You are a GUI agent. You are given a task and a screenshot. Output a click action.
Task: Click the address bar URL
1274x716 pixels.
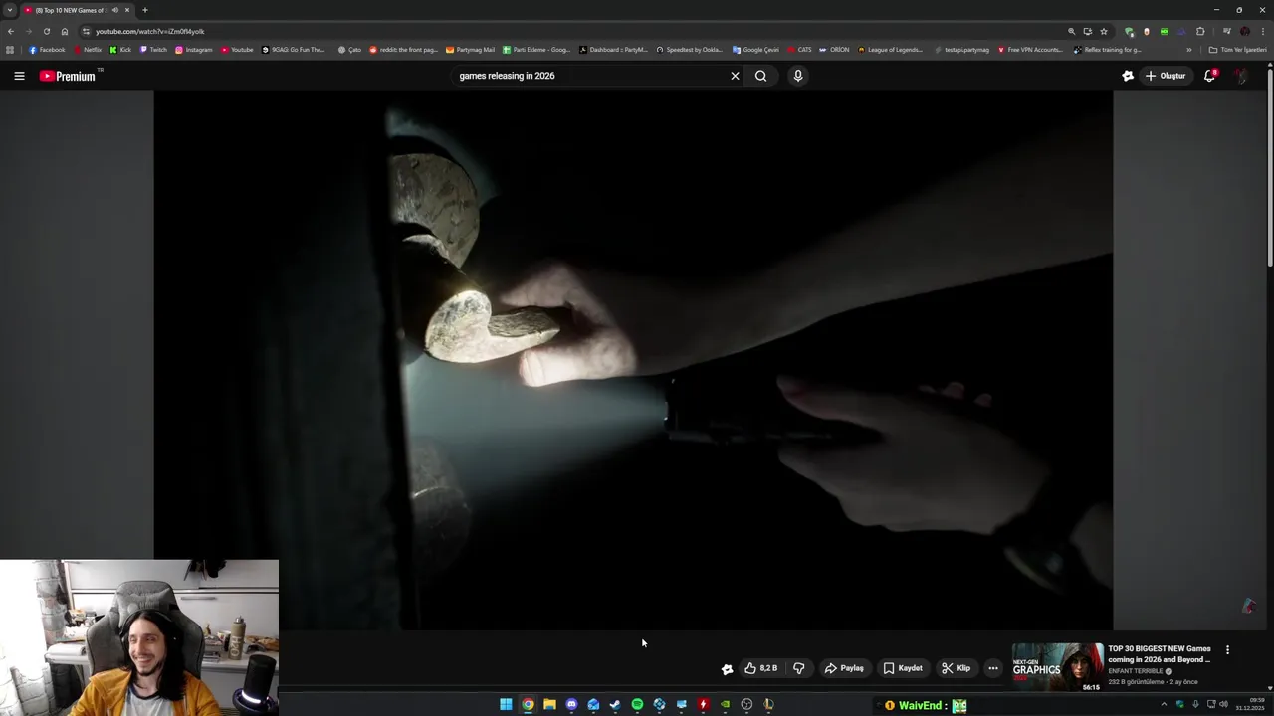point(150,31)
